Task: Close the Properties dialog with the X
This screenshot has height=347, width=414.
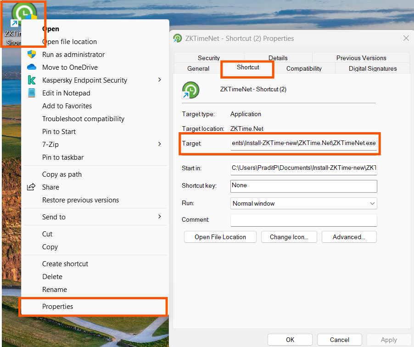Action: pos(406,38)
